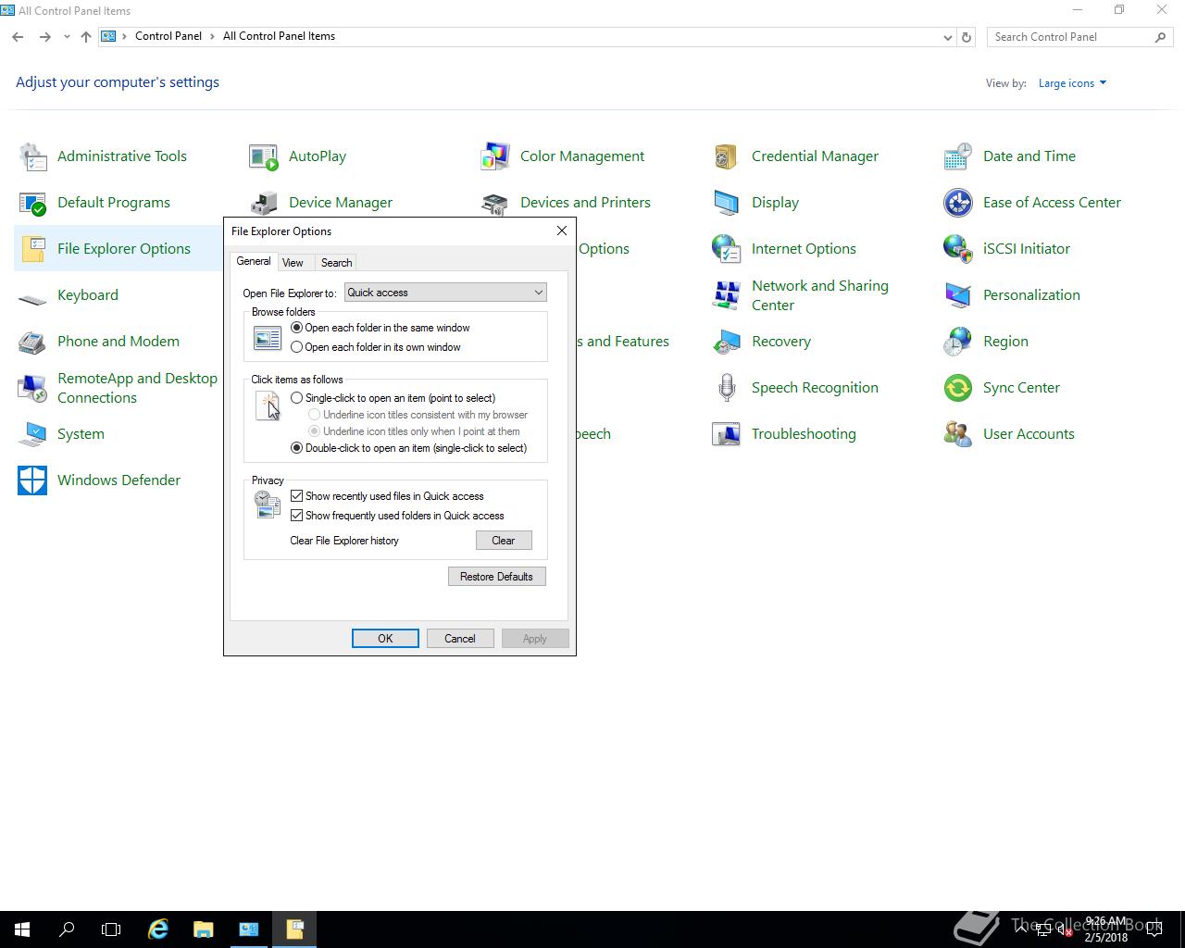
Task: Open Network and Sharing Center icon
Action: pos(727,295)
